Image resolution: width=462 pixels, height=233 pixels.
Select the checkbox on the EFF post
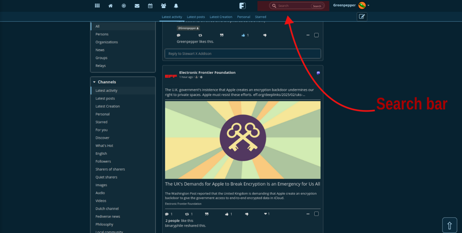click(316, 214)
